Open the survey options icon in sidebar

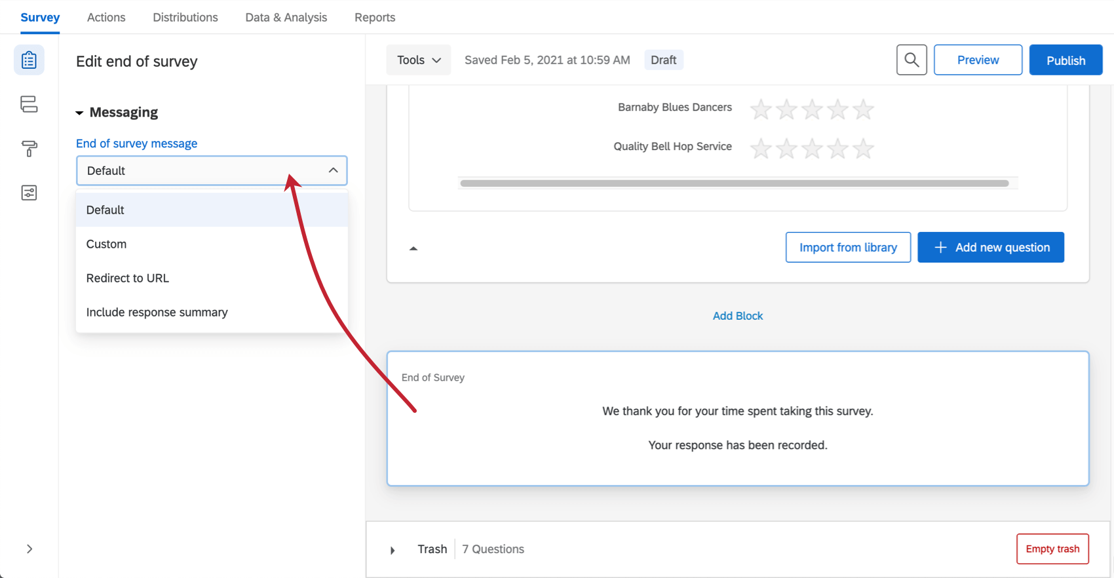click(29, 193)
